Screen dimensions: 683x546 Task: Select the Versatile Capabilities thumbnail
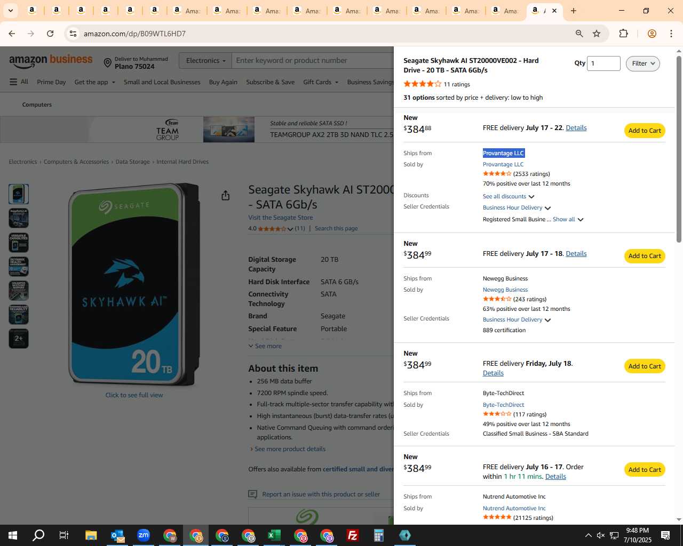(x=19, y=243)
